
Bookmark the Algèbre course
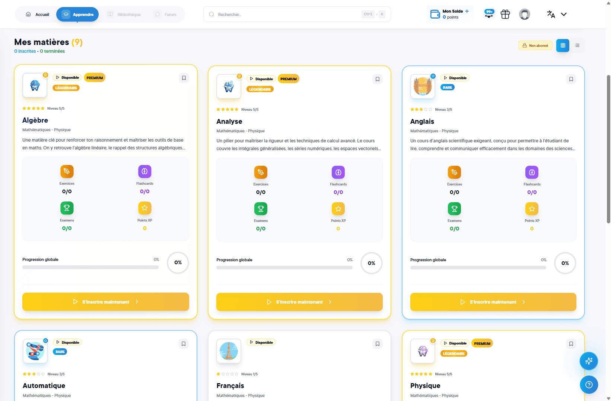coord(184,78)
